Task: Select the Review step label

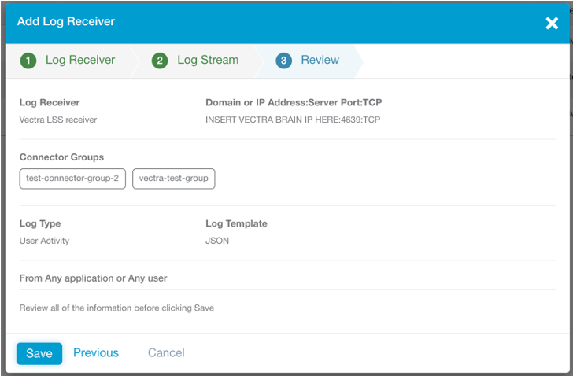Action: 320,60
